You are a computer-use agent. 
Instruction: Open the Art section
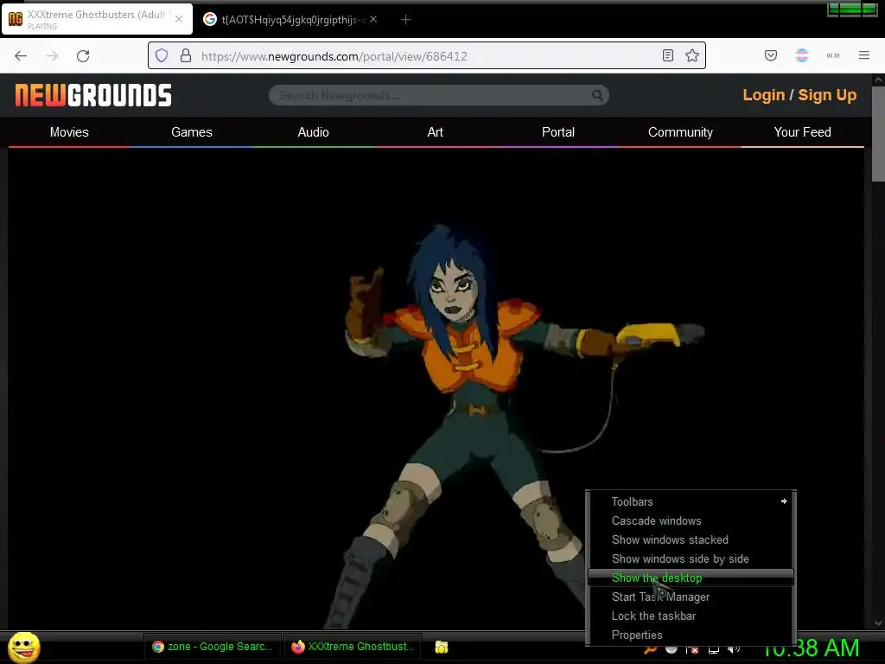tap(436, 132)
